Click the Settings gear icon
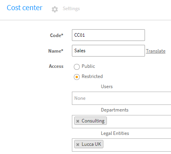 coord(55,9)
